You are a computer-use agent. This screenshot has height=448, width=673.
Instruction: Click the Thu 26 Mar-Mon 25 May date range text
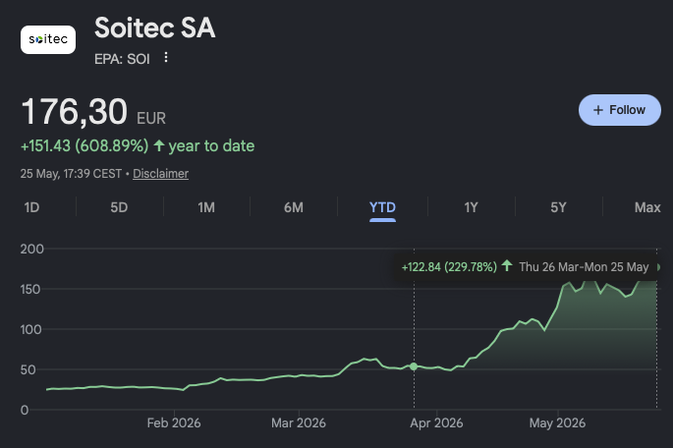[584, 267]
